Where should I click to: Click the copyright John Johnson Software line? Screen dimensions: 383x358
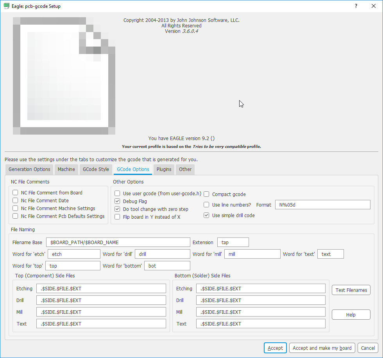(181, 20)
